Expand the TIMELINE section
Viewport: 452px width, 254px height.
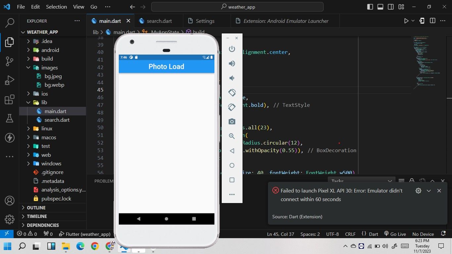[x=53, y=216]
